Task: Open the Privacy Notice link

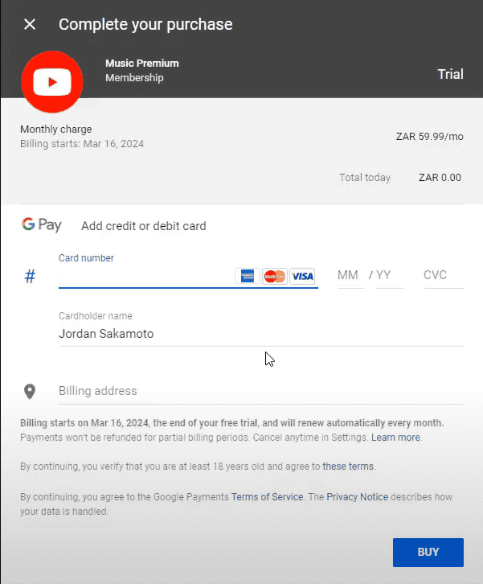Action: coord(357,497)
